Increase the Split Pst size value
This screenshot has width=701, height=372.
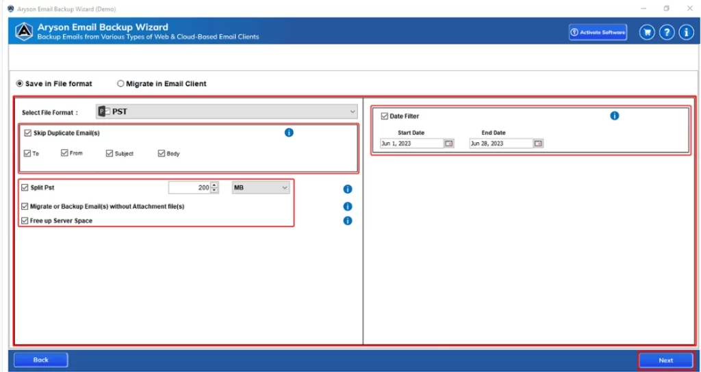[215, 185]
